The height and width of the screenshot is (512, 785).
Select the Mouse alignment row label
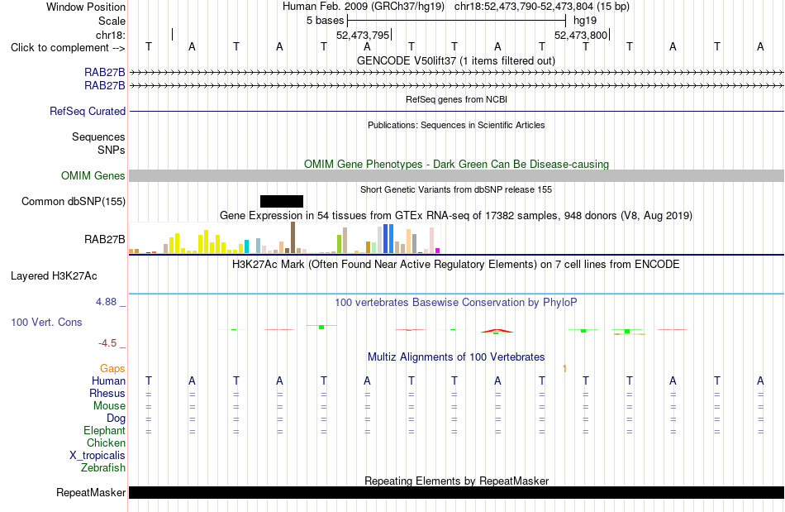[x=109, y=406]
